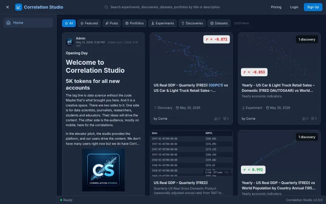
Task: Click the star icon on Featured
Action: click(82, 24)
